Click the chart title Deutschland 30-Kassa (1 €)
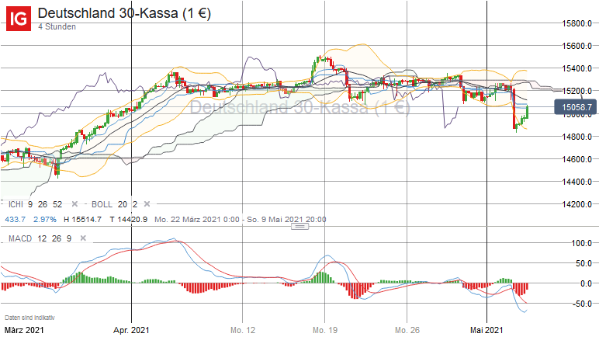 click(x=124, y=13)
